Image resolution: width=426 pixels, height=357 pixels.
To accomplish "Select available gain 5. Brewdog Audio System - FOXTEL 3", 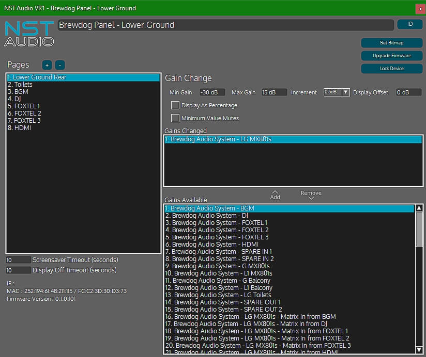I will pos(290,237).
